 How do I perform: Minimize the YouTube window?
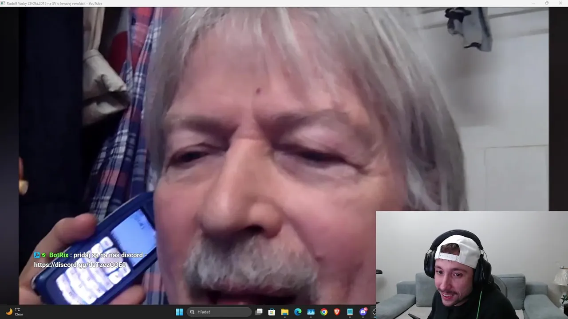(534, 3)
